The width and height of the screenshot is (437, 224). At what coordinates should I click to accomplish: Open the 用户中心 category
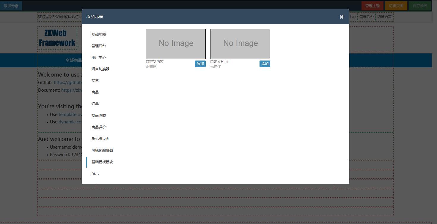(x=99, y=58)
